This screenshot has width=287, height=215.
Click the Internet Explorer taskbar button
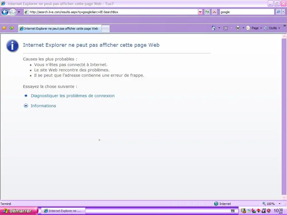(63, 211)
